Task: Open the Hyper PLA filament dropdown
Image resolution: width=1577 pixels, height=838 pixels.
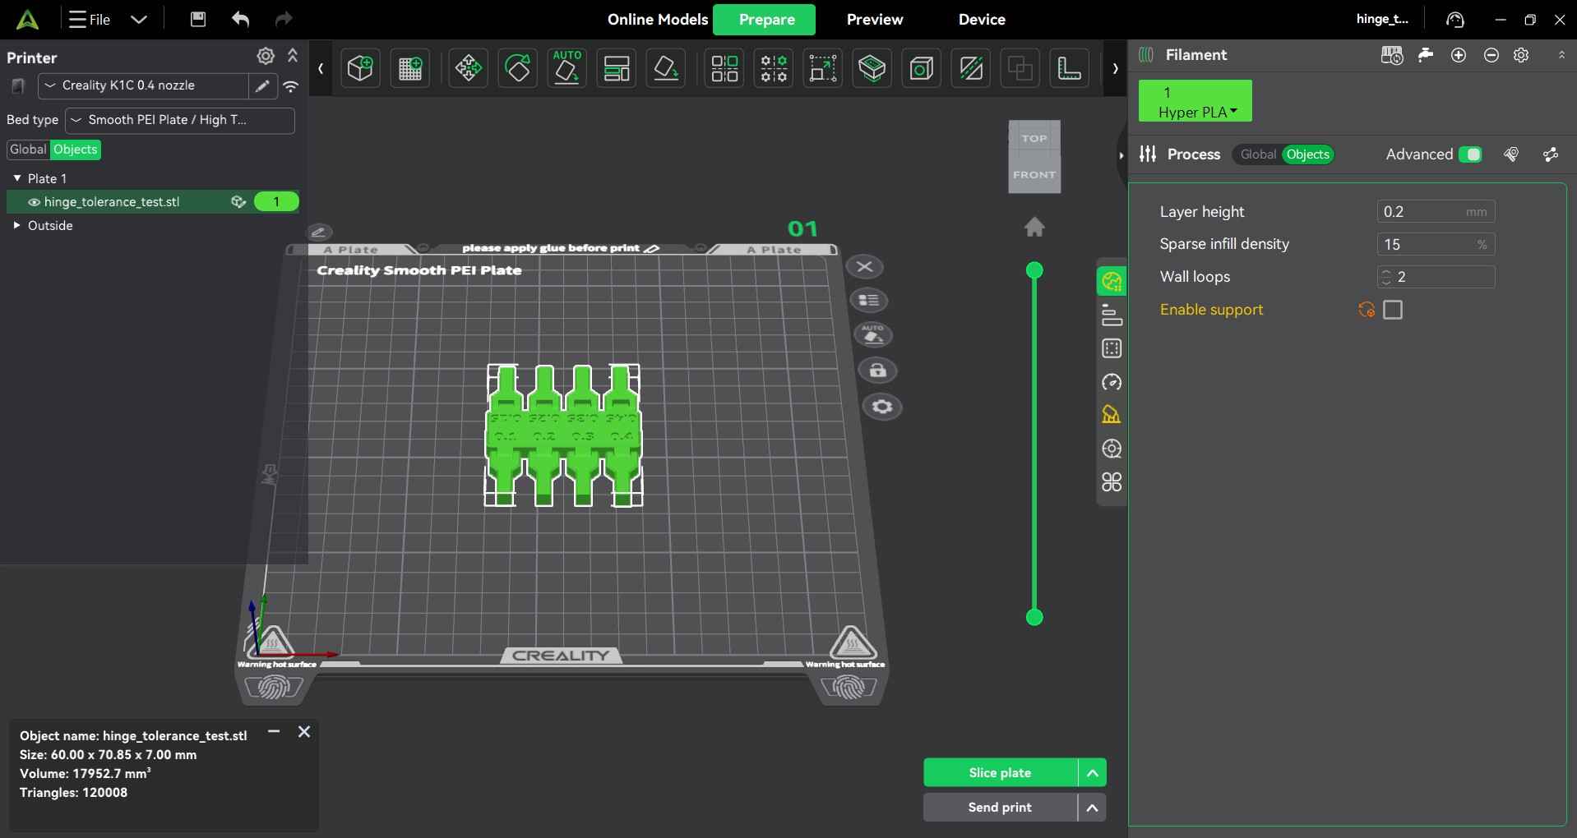Action: coord(1195,101)
